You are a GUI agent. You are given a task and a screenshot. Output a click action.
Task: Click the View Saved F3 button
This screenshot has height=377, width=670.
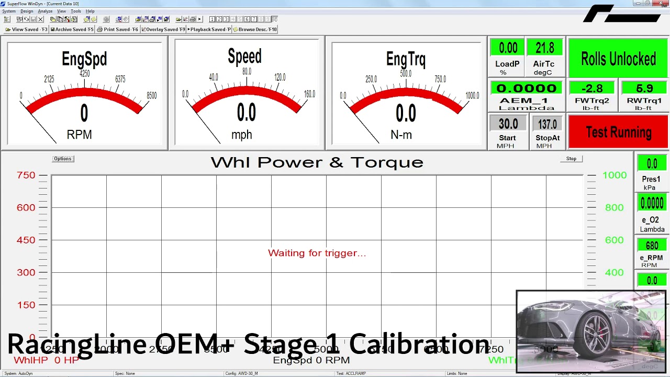26,29
